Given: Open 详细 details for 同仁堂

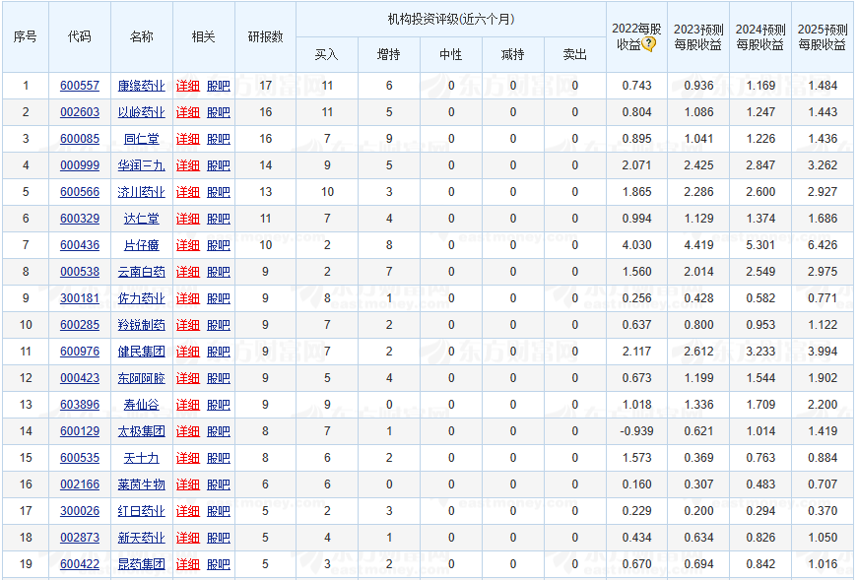Looking at the screenshot, I should (x=188, y=139).
